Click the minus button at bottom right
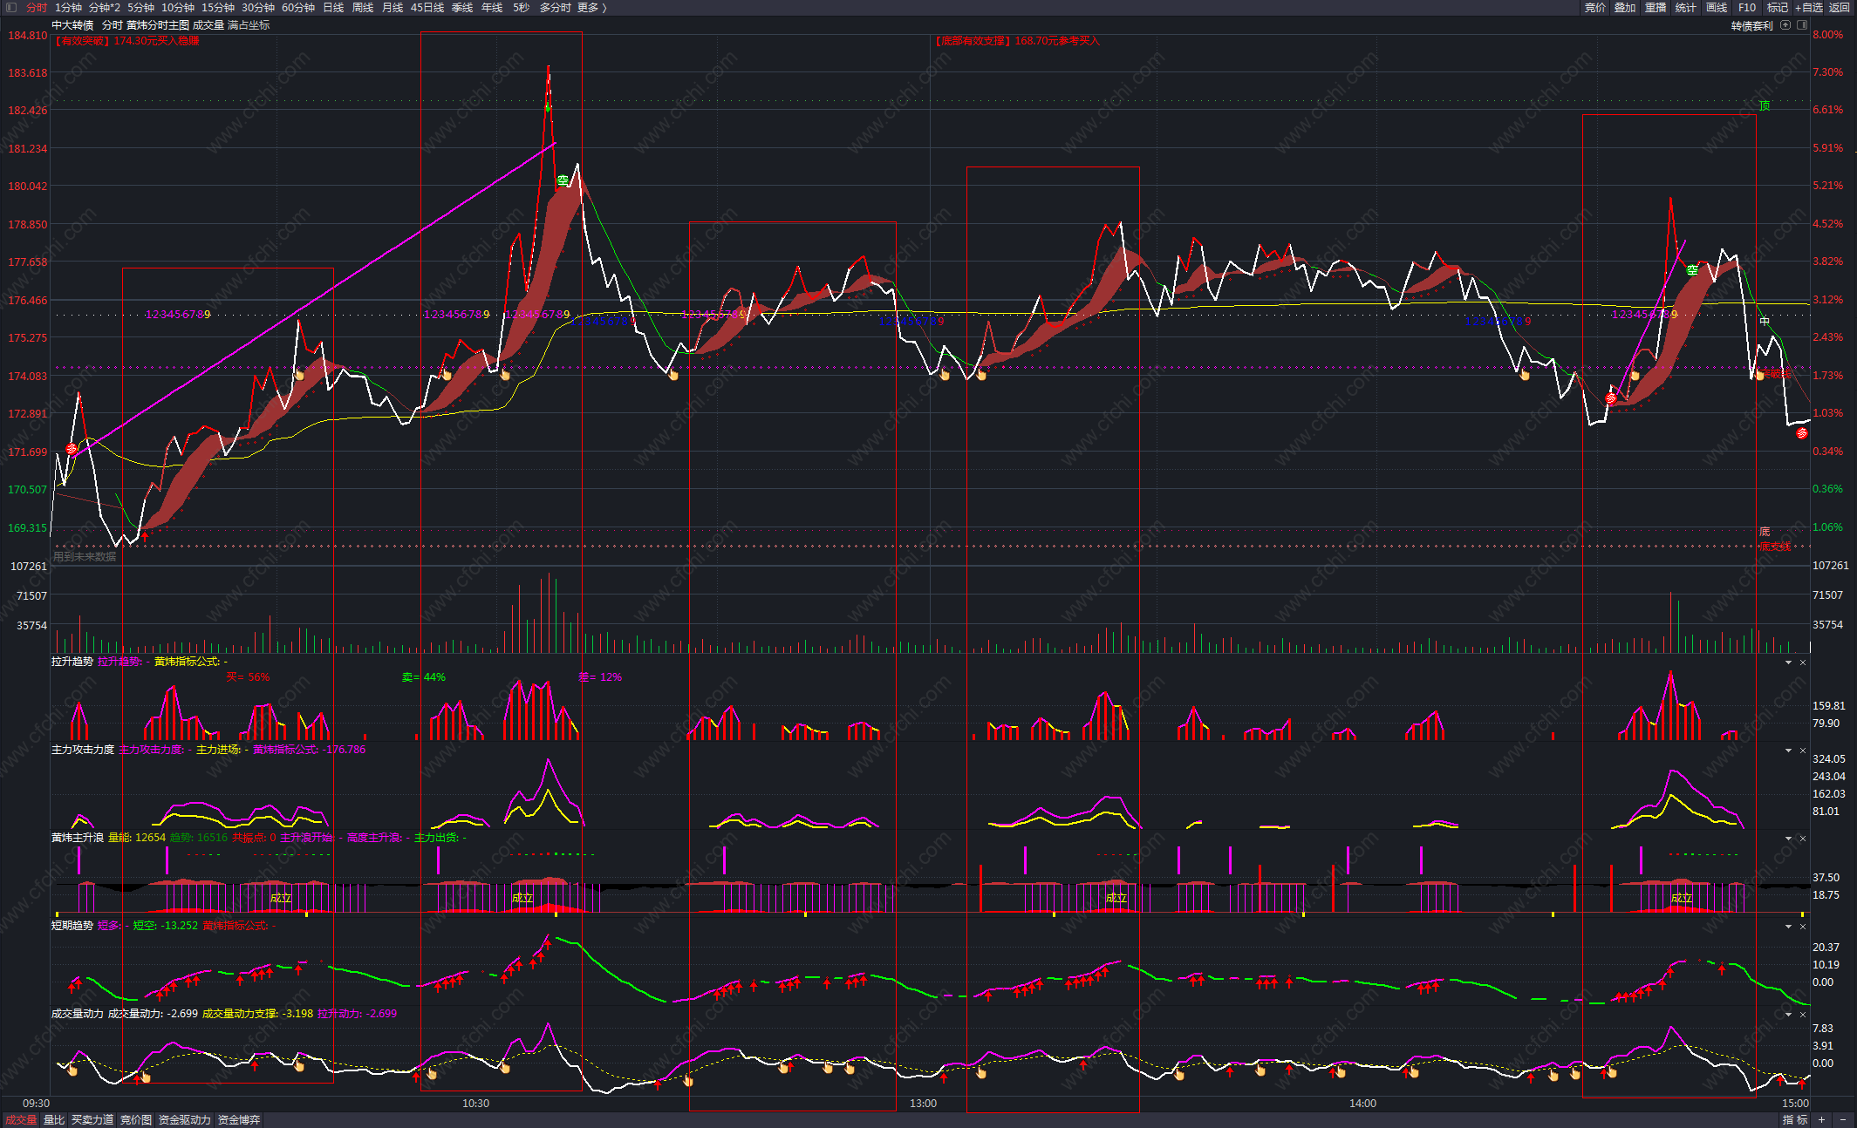 click(x=1842, y=1119)
